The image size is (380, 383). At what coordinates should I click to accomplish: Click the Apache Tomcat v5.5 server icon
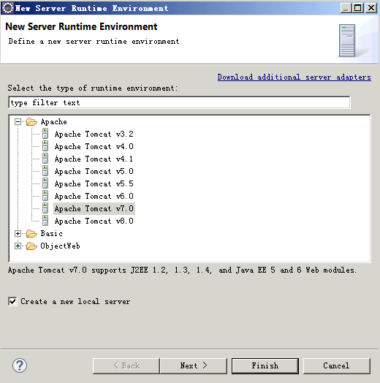coord(45,183)
